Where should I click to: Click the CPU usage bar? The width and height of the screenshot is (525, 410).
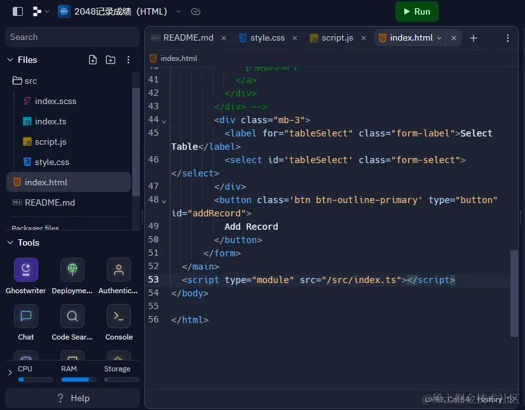pos(36,380)
